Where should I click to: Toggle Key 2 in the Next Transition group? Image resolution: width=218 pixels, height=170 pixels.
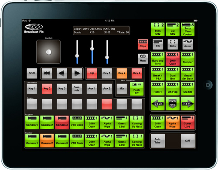point(122,73)
